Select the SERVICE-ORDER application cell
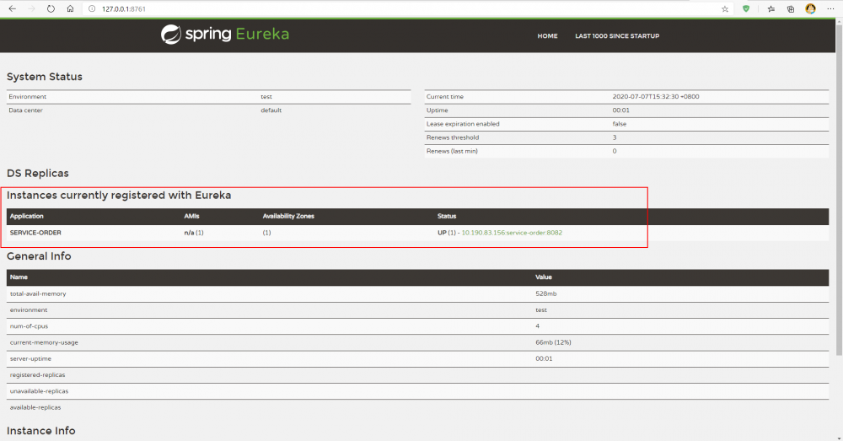This screenshot has width=843, height=441. point(35,233)
